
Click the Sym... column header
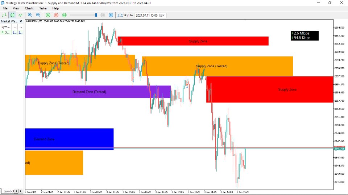point(5,27)
